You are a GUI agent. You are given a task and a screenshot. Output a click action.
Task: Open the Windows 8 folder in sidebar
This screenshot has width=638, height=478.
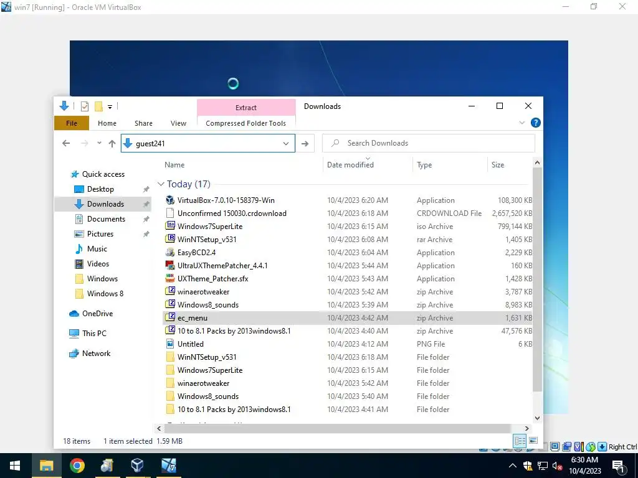(105, 294)
